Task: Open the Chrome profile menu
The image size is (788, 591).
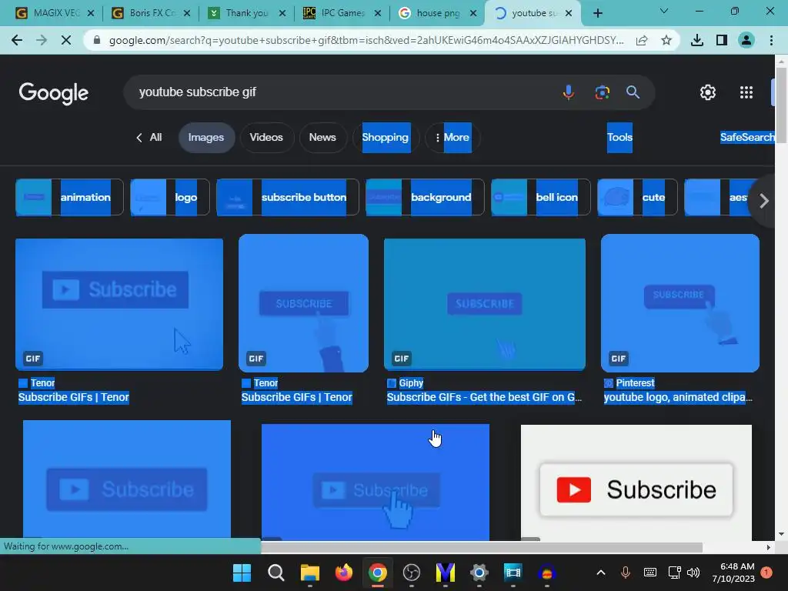Action: [746, 40]
